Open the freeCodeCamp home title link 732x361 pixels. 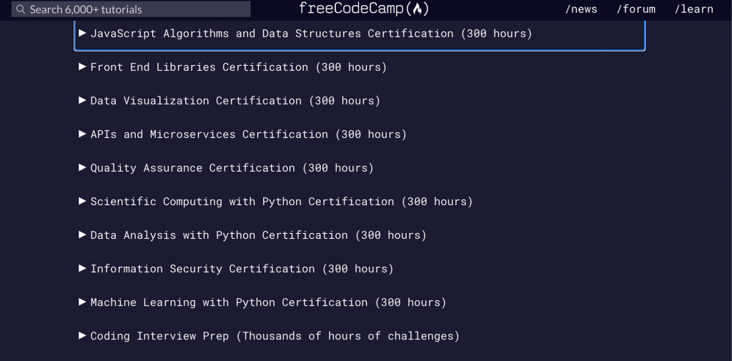click(364, 9)
